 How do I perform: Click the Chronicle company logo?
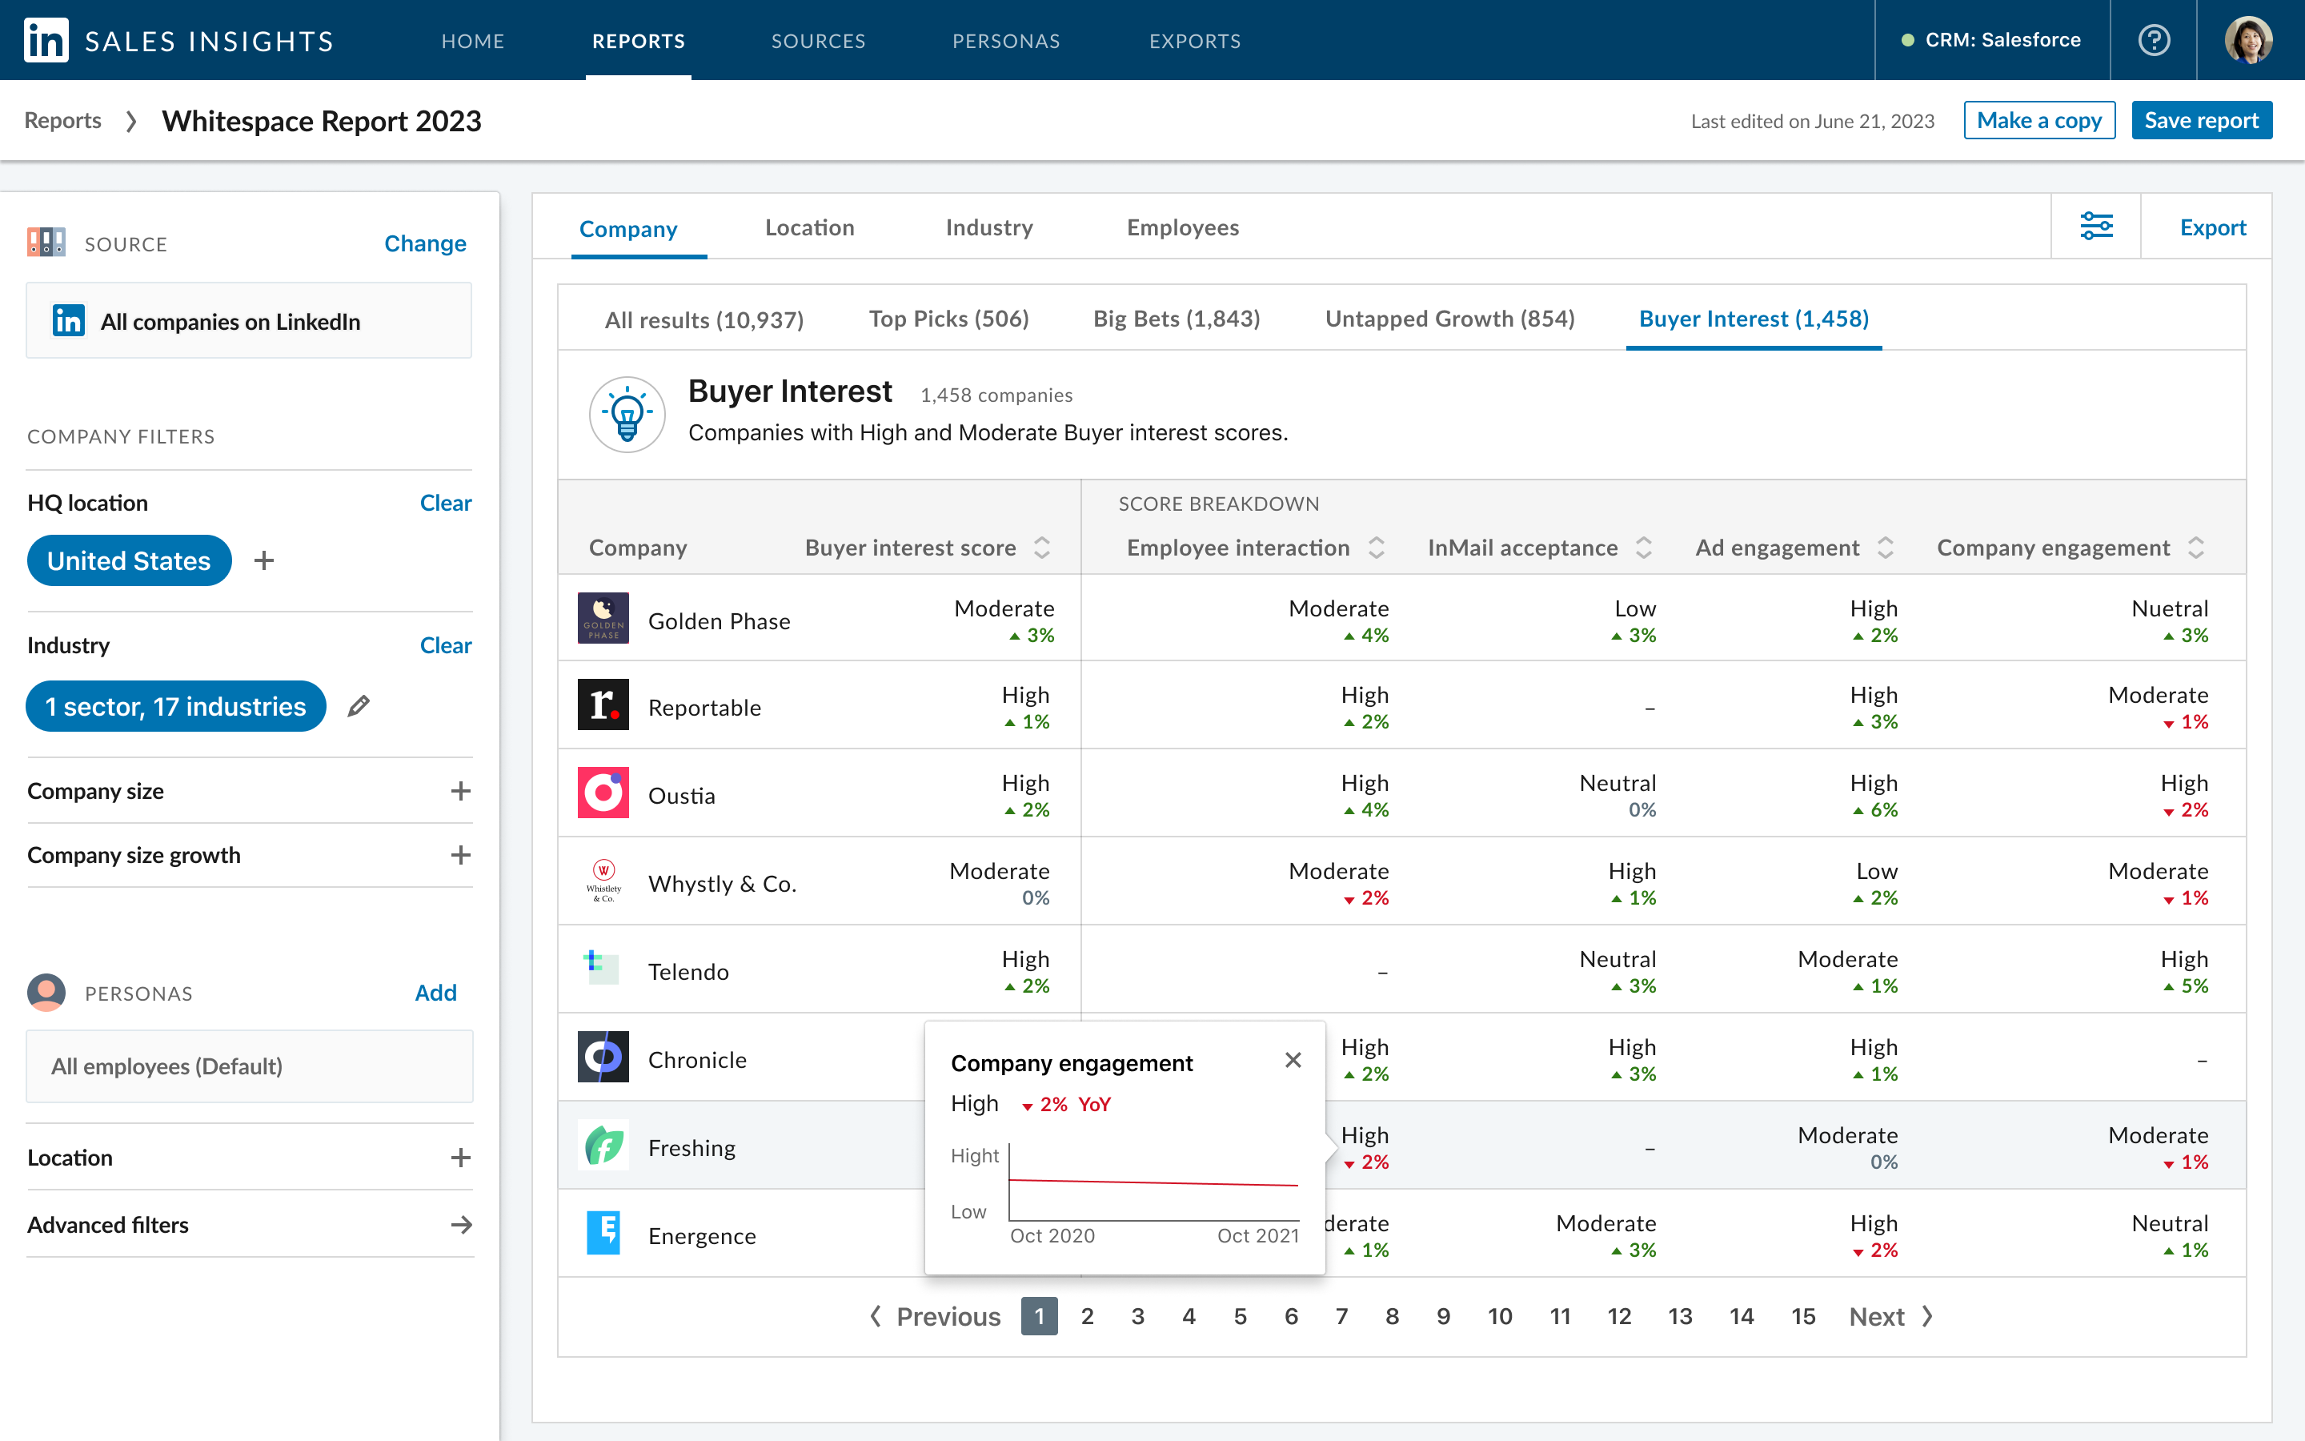[603, 1058]
